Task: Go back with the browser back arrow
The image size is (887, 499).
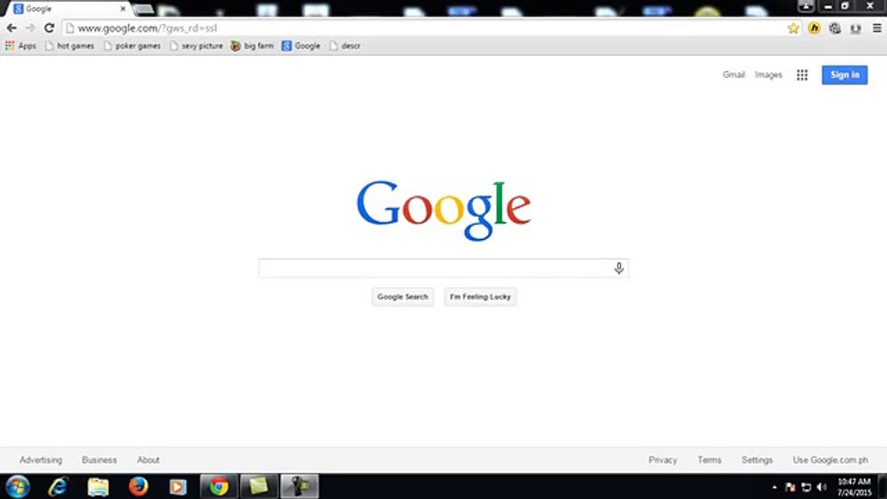Action: pyautogui.click(x=11, y=28)
